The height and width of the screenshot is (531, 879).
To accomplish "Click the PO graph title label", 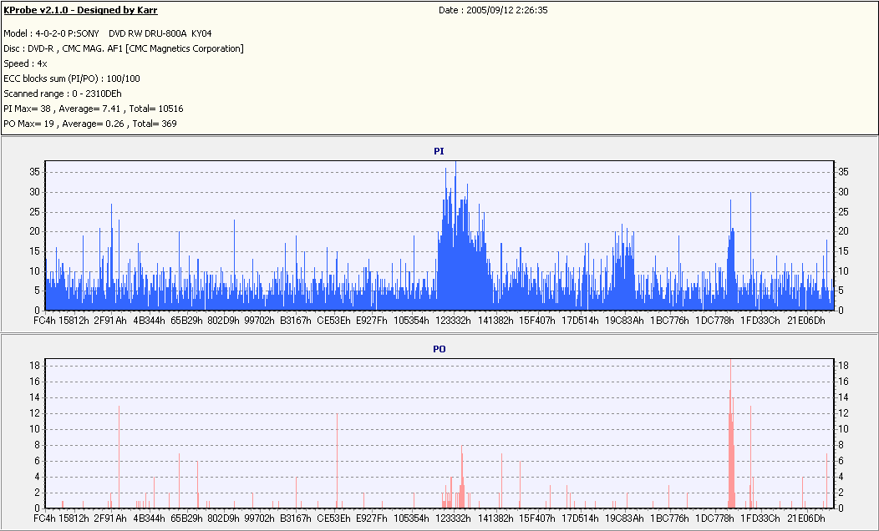I will click(x=439, y=349).
